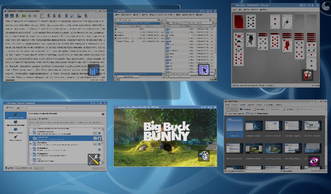Click the Krusader right panel path field
The height and width of the screenshot is (194, 331).
[x=189, y=20]
